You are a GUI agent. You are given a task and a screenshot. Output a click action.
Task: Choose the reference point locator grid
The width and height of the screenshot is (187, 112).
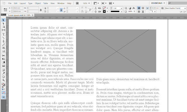click(x=5, y=10)
